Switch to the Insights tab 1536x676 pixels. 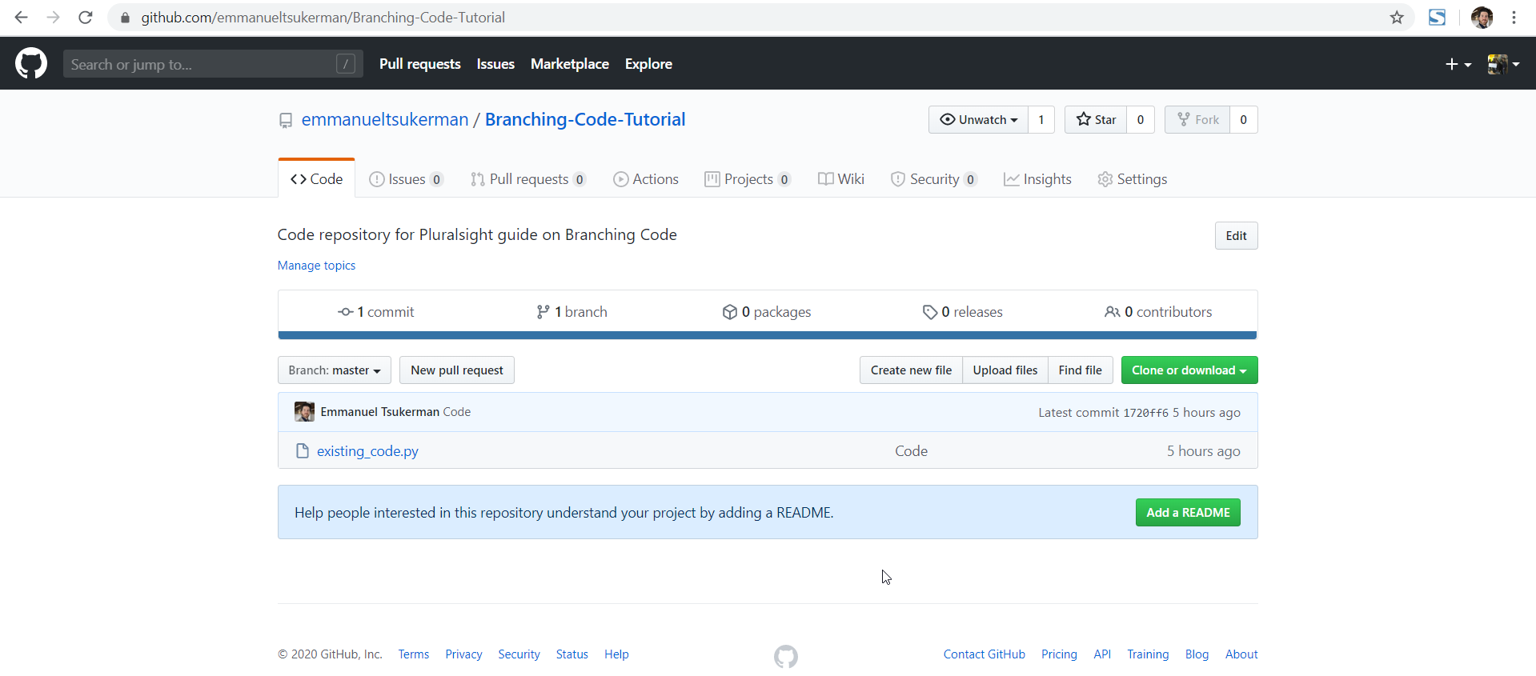1037,179
